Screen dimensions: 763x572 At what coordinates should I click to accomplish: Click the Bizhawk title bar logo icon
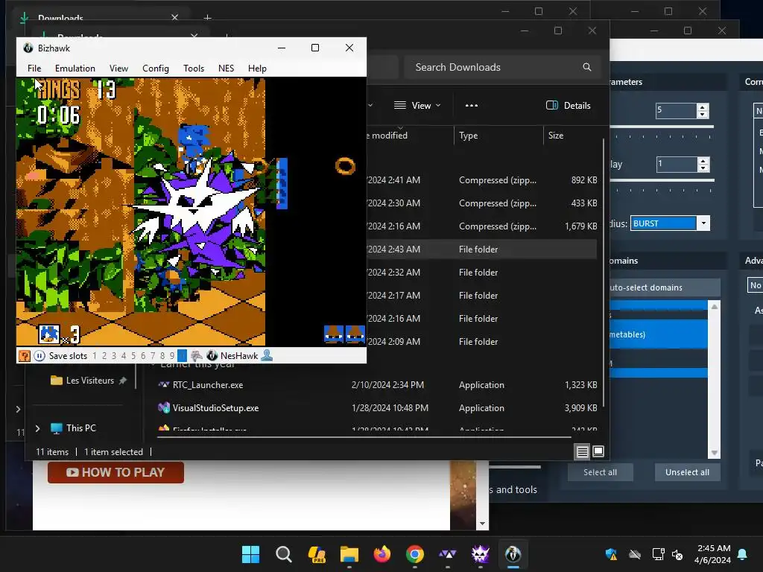(x=28, y=48)
